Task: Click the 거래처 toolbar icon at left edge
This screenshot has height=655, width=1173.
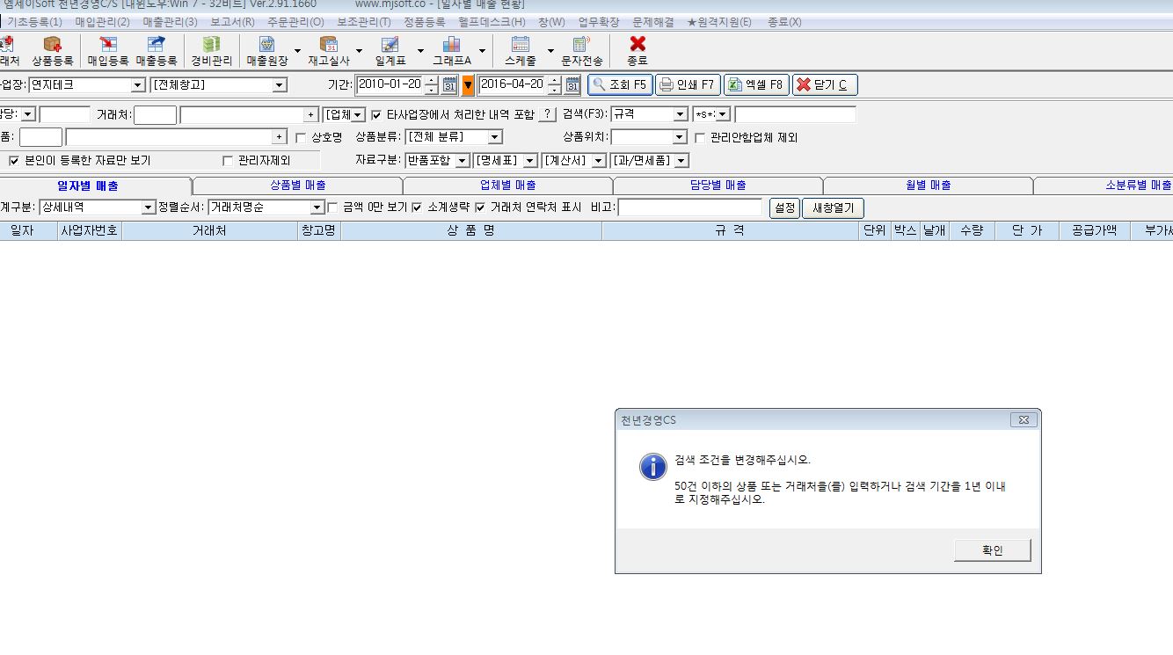Action: (x=7, y=51)
